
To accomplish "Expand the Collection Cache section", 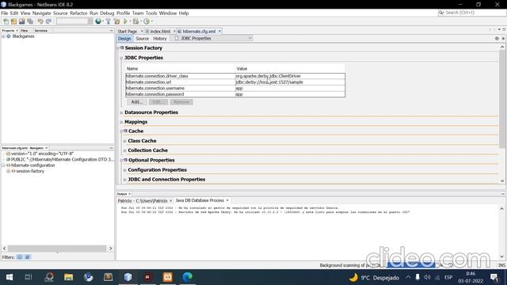I will 125,150.
